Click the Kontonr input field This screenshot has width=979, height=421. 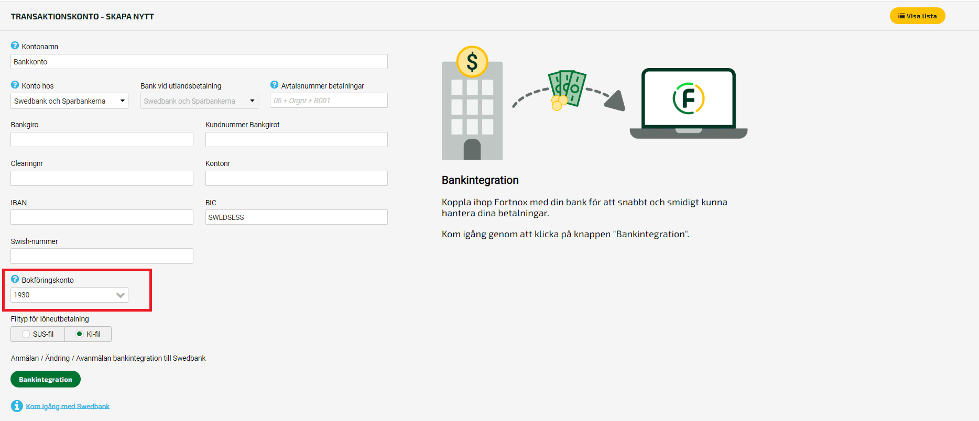click(297, 179)
